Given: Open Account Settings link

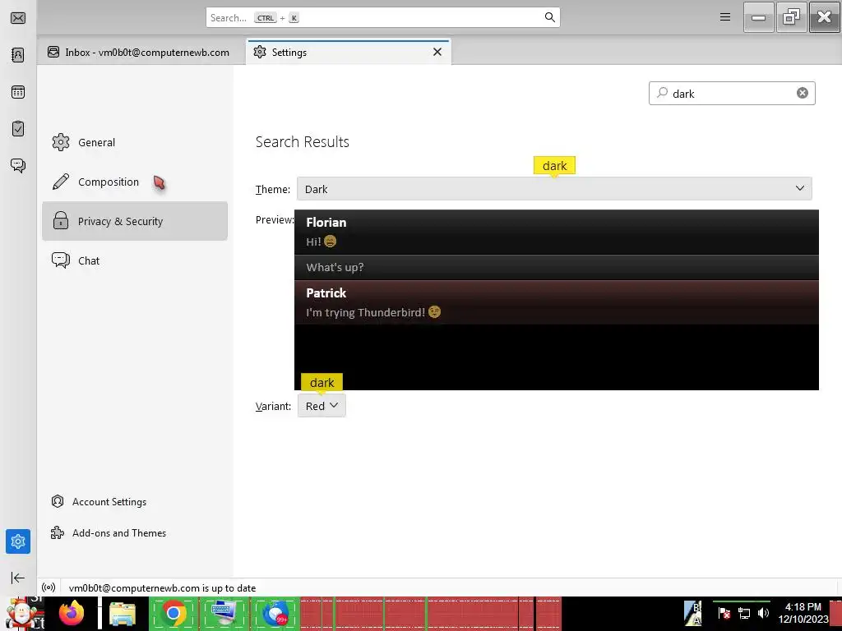Looking at the screenshot, I should point(99,502).
